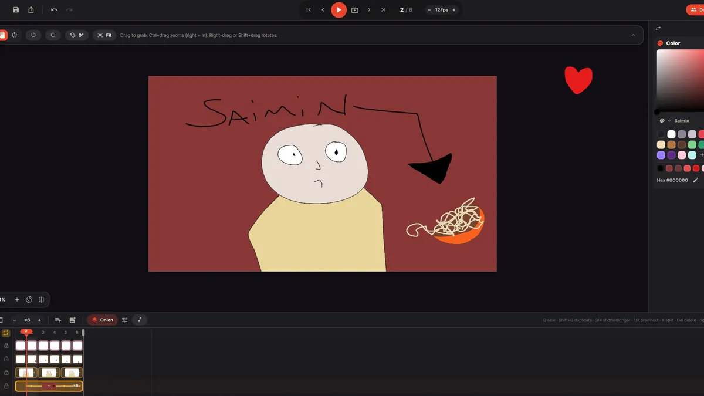Select the hand grab tool
This screenshot has height=396, width=704.
pyautogui.click(x=2, y=35)
